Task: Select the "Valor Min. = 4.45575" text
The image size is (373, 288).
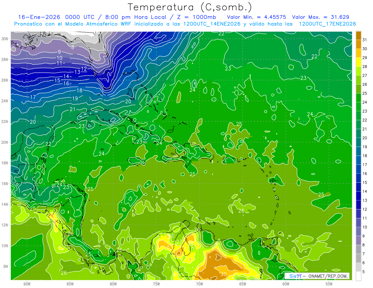Action: (x=256, y=17)
